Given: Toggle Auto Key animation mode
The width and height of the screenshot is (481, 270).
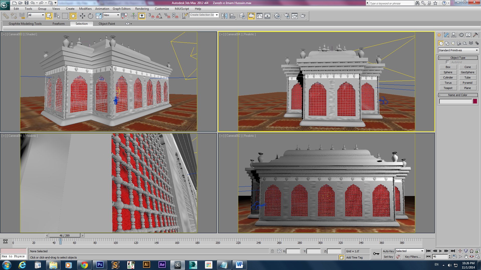Looking at the screenshot, I should [388, 251].
